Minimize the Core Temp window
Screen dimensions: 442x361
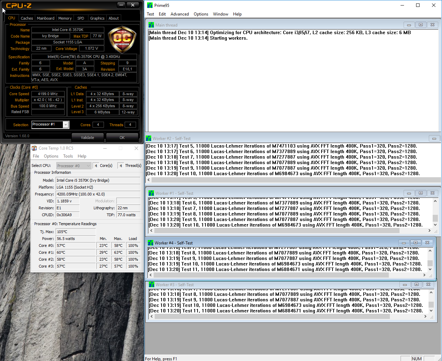coord(105,148)
